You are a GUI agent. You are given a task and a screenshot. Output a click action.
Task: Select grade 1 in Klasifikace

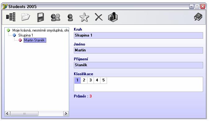(78, 80)
